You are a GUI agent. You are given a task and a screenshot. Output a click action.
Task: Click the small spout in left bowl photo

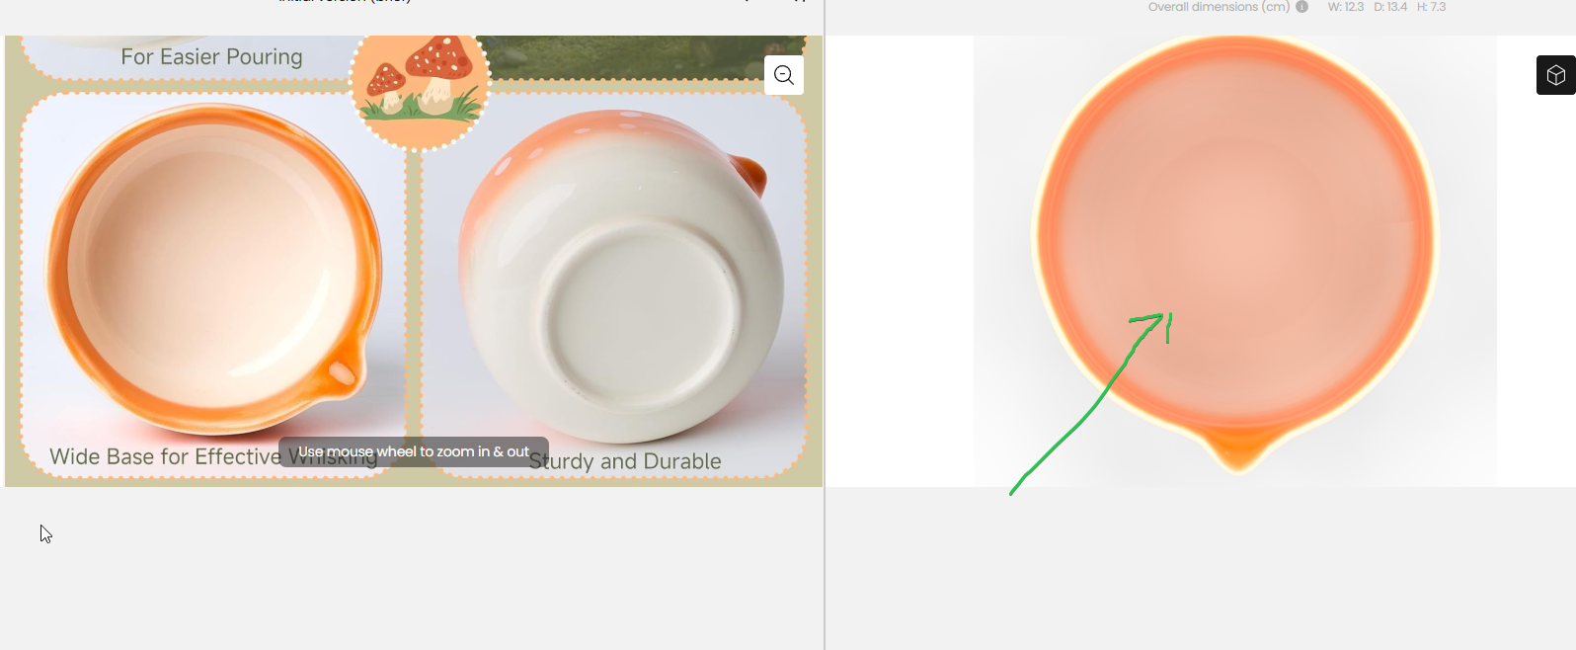(x=342, y=373)
